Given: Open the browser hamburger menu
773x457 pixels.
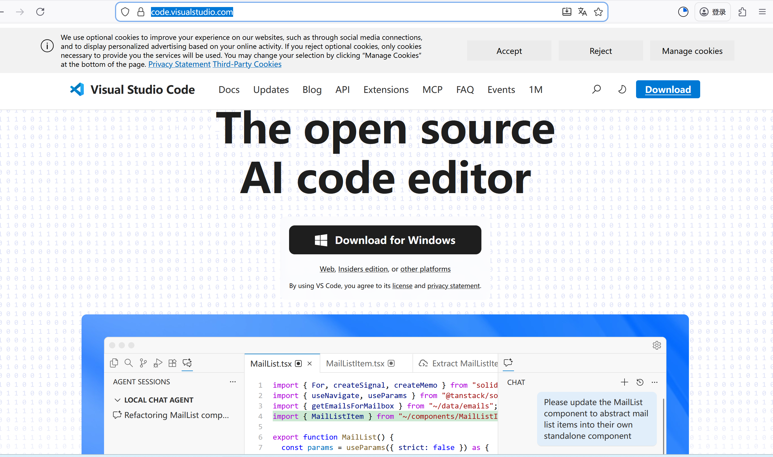Looking at the screenshot, I should point(762,12).
